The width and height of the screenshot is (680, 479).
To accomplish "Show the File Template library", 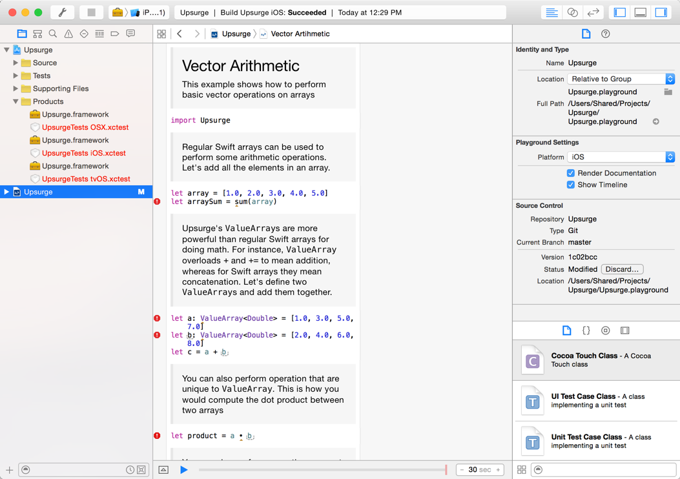I will [567, 331].
